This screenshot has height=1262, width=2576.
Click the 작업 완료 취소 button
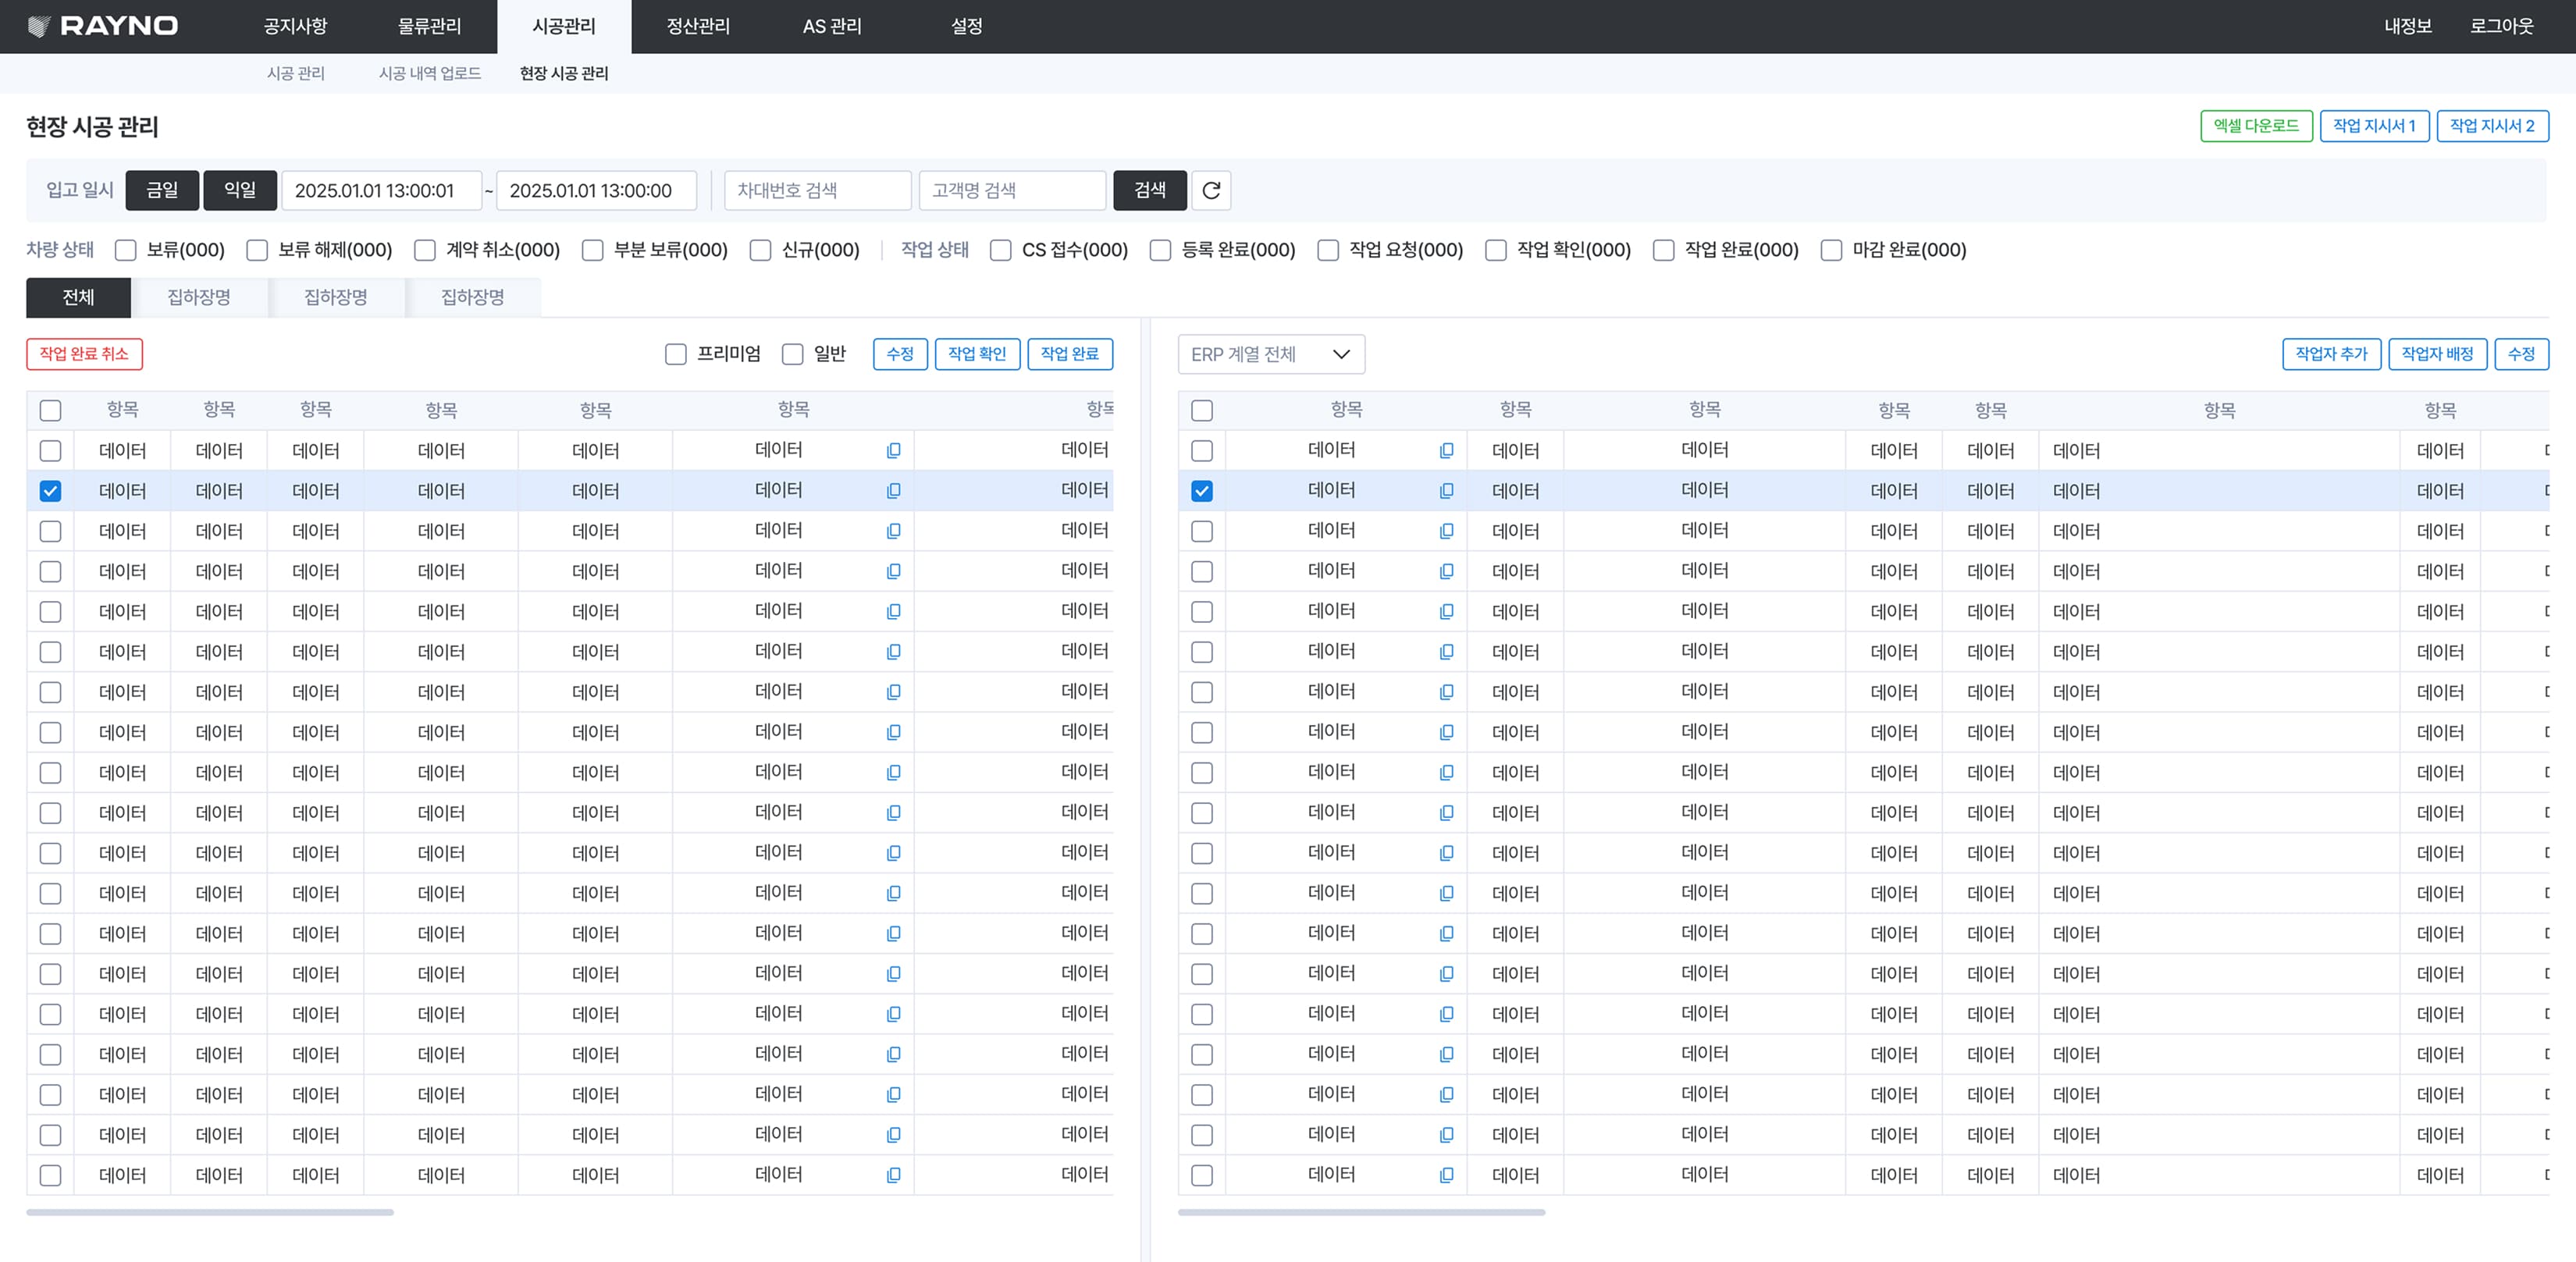(84, 354)
